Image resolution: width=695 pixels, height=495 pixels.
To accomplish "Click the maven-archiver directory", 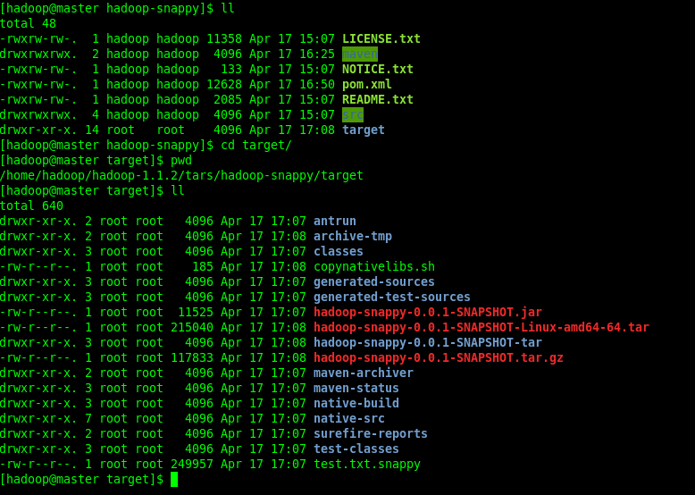I will click(364, 373).
